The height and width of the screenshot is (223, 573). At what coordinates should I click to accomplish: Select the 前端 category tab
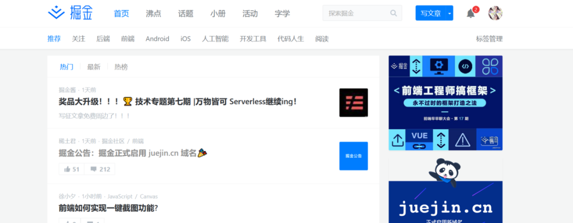(128, 39)
